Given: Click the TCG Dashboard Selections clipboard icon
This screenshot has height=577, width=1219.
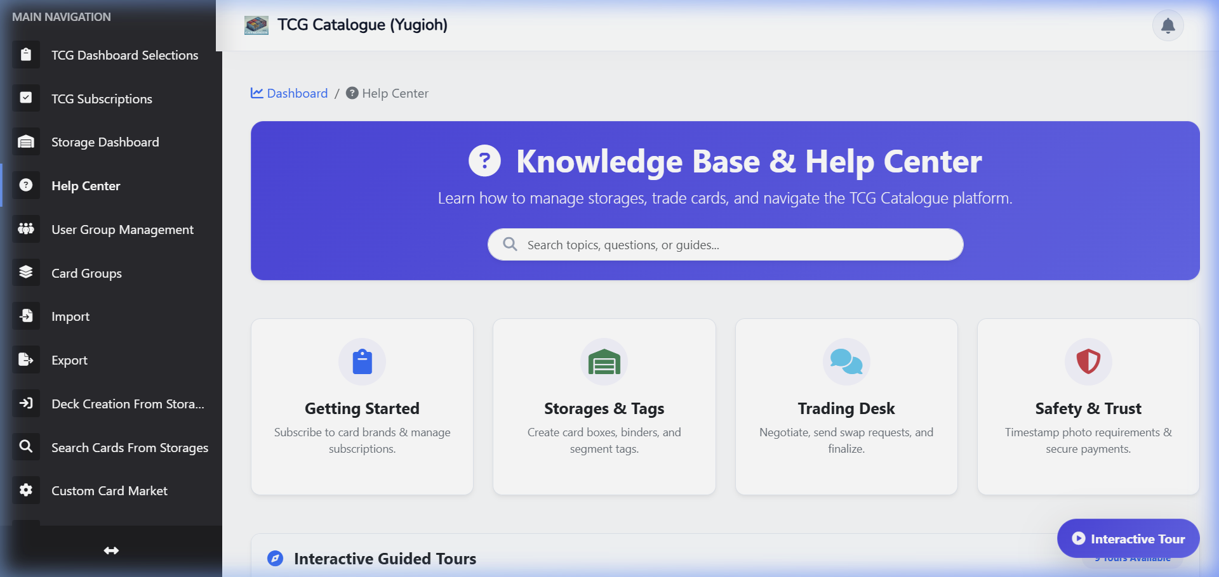Looking at the screenshot, I should click(25, 55).
